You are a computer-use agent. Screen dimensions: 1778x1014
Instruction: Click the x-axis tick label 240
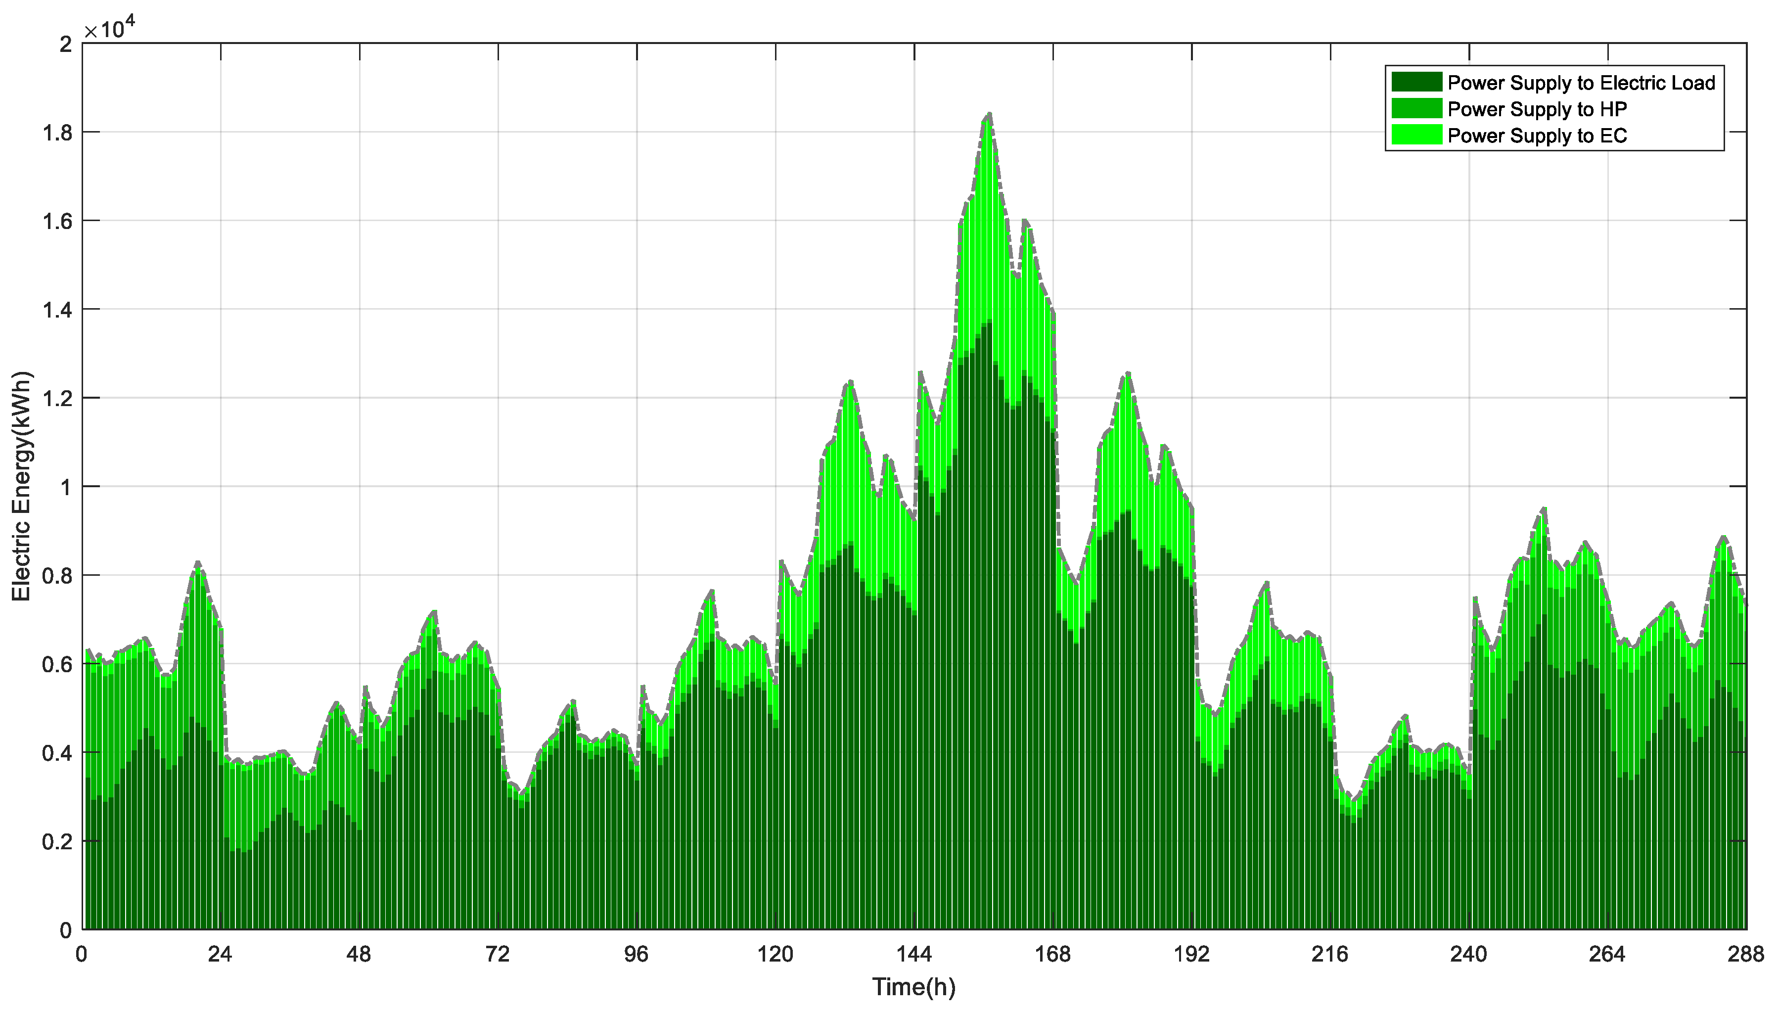click(1468, 954)
